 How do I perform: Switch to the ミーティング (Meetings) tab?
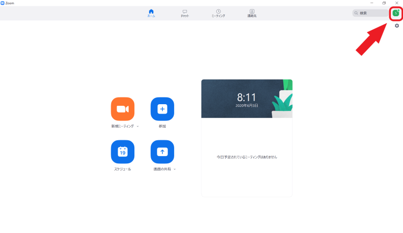pos(218,13)
